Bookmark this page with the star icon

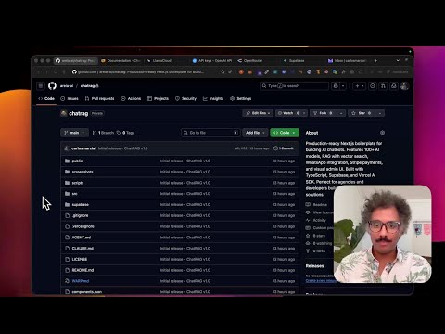[x=222, y=71]
